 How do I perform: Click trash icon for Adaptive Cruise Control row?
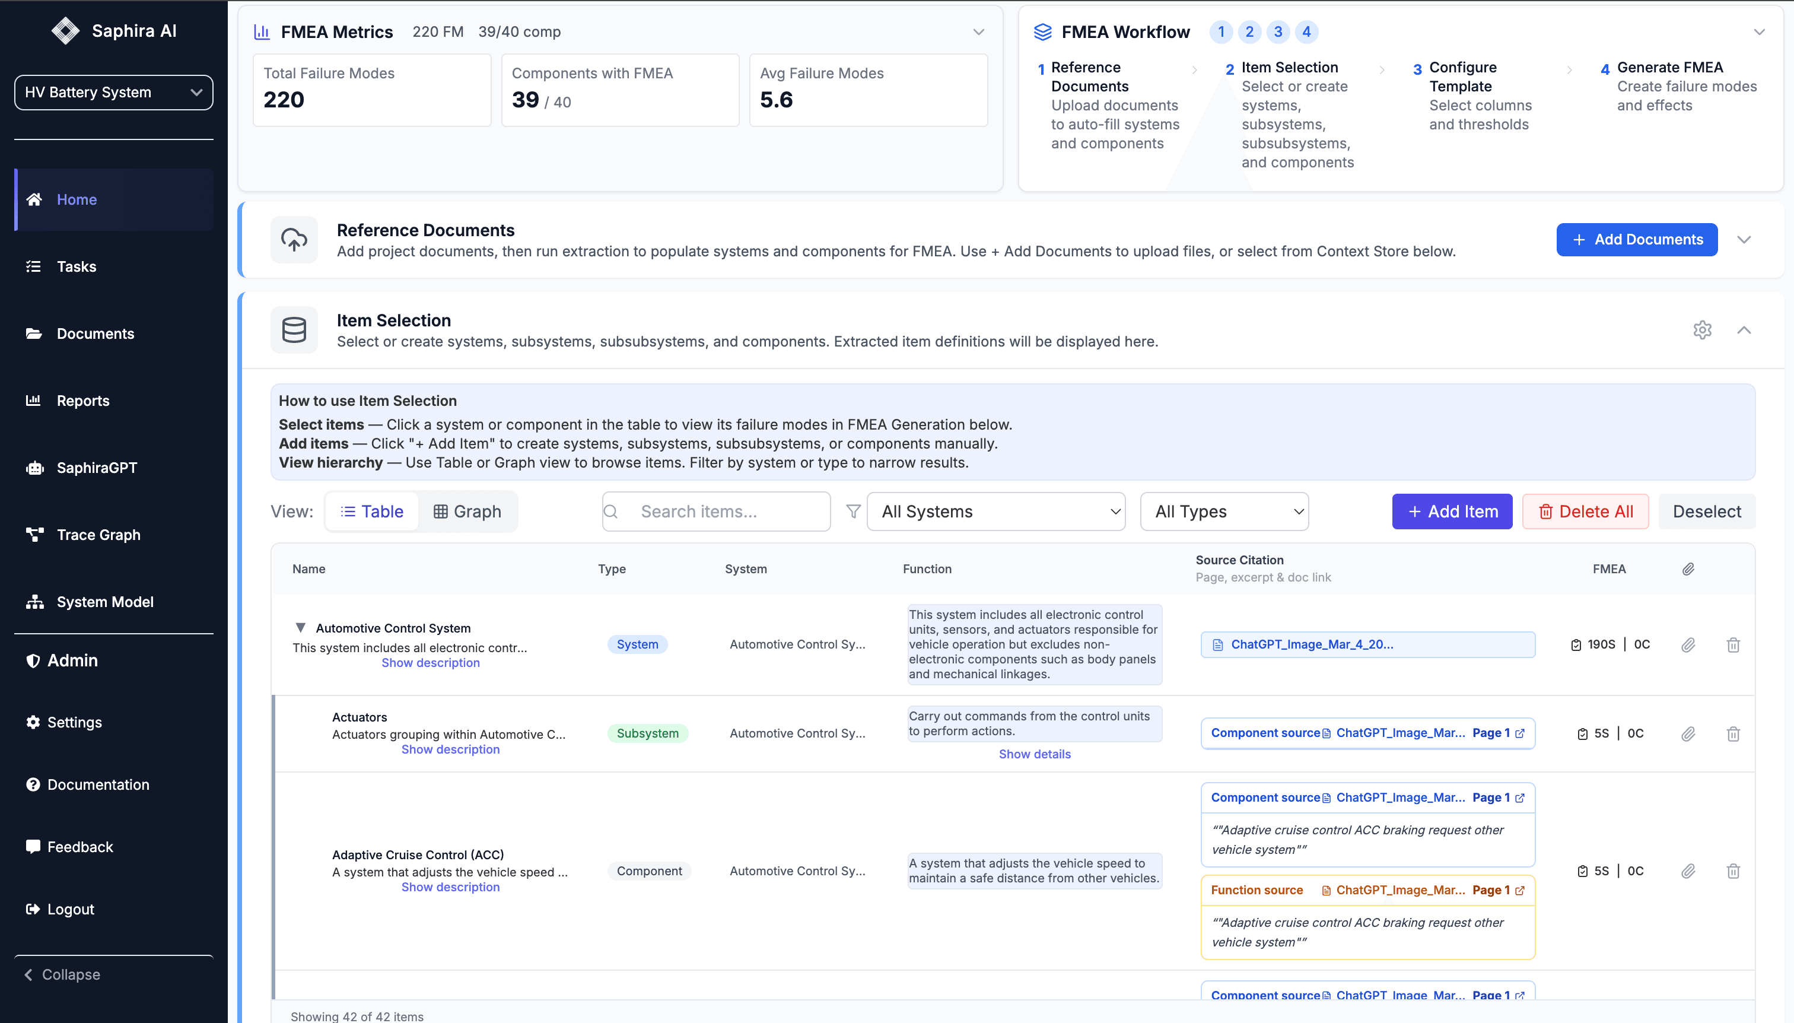1732,871
